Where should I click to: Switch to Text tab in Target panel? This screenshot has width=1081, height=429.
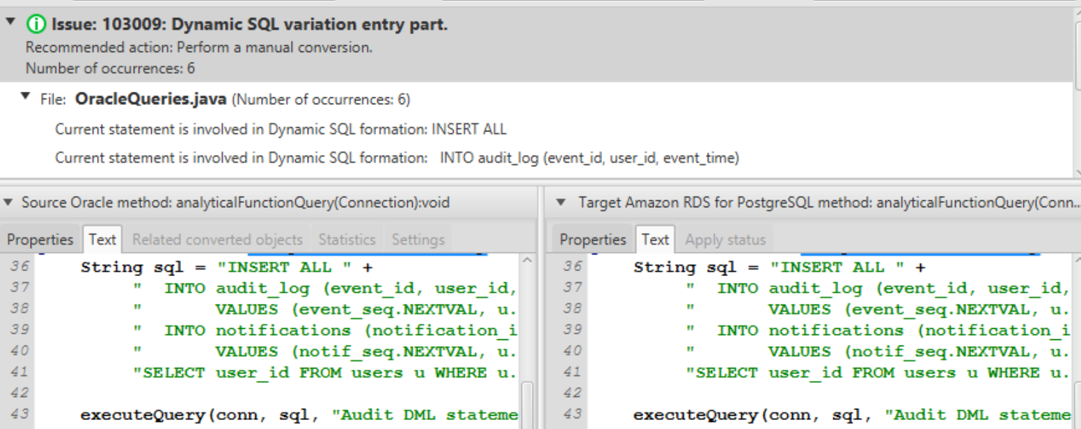655,240
